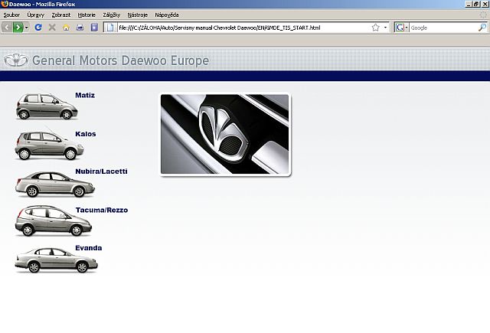Reload the page with the Reload icon
The width and height of the screenshot is (490, 333).
click(x=38, y=28)
